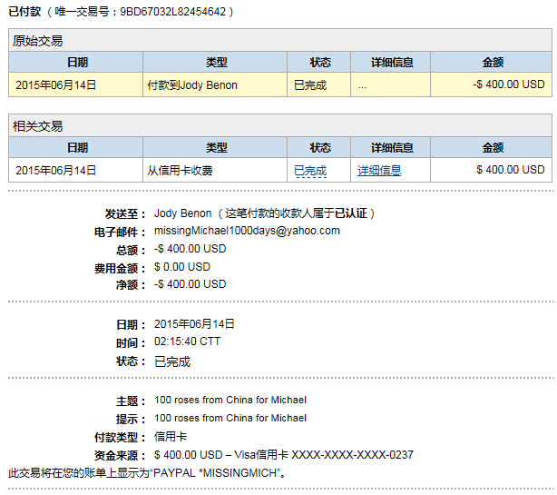Open the underlined 已完成 status link
Screen dimensions: 557x495
[310, 170]
